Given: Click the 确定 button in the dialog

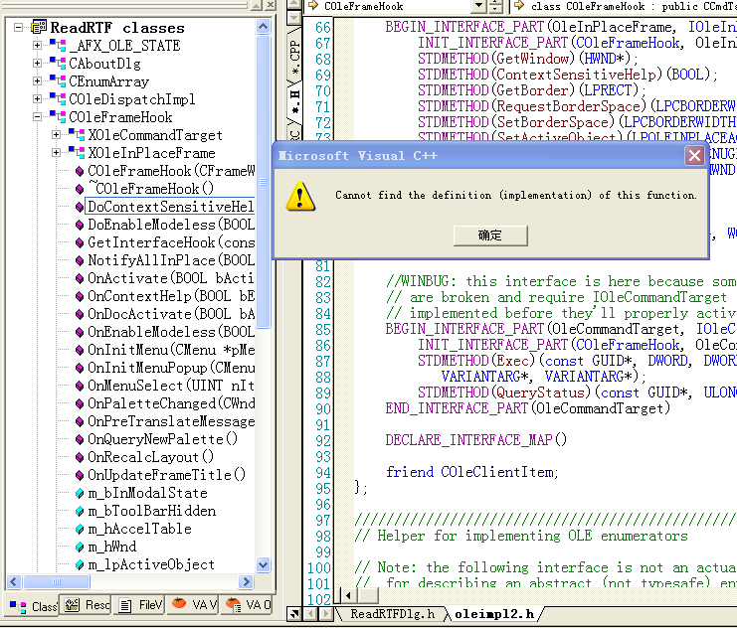Looking at the screenshot, I should click(490, 235).
